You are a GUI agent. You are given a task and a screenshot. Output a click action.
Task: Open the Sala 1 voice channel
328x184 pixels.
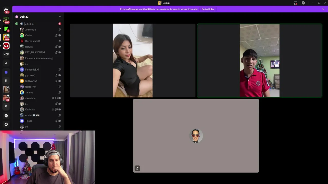click(x=38, y=24)
